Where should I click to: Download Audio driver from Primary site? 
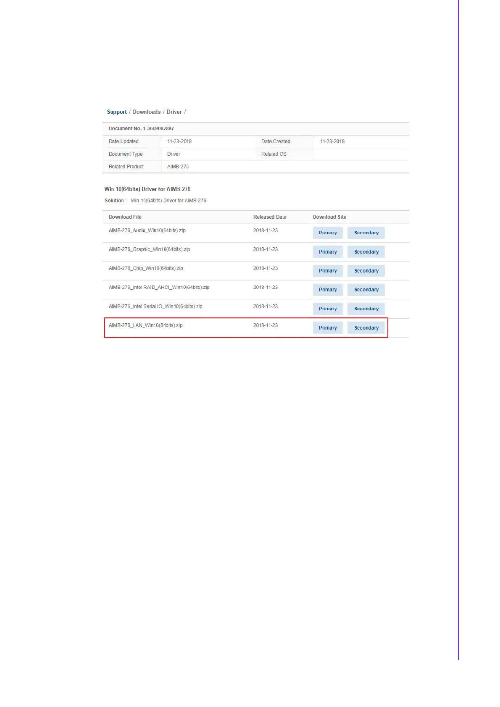click(328, 233)
